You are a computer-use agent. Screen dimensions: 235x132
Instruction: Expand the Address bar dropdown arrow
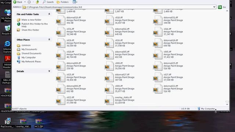point(214,7)
